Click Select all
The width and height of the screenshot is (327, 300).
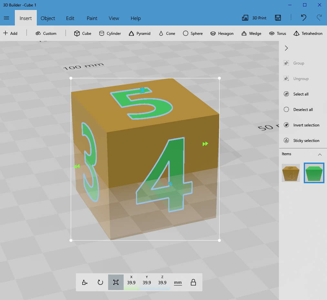[x=296, y=94]
